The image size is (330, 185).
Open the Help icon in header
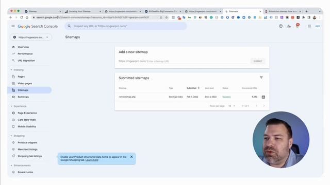click(280, 26)
